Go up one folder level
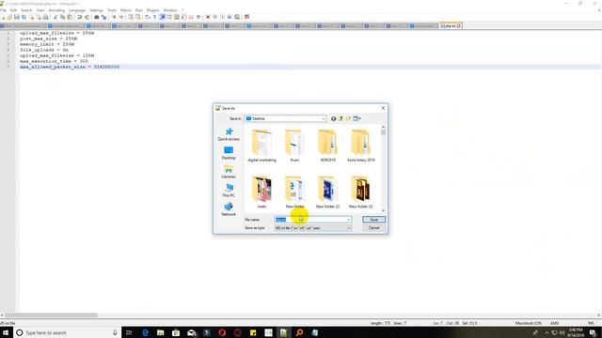The image size is (602, 338). point(341,119)
